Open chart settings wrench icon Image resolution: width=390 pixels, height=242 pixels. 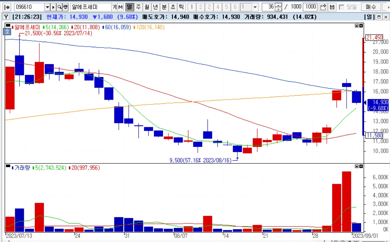coord(6,17)
